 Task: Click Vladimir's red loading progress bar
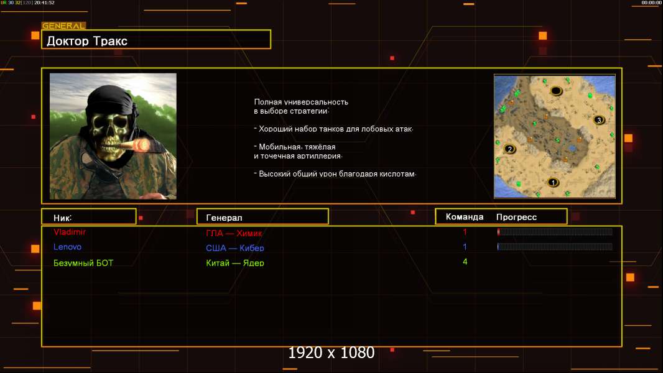pos(555,232)
